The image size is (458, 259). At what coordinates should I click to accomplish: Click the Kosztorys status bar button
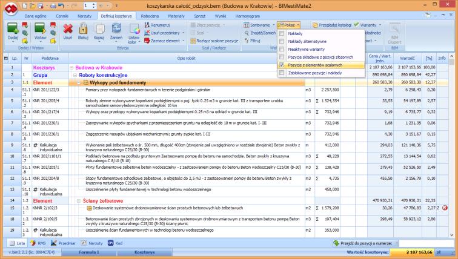pos(145,252)
